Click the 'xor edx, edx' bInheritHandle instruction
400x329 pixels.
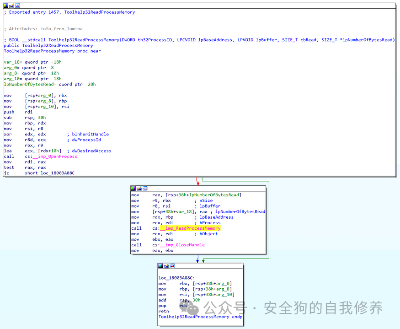click(56, 135)
